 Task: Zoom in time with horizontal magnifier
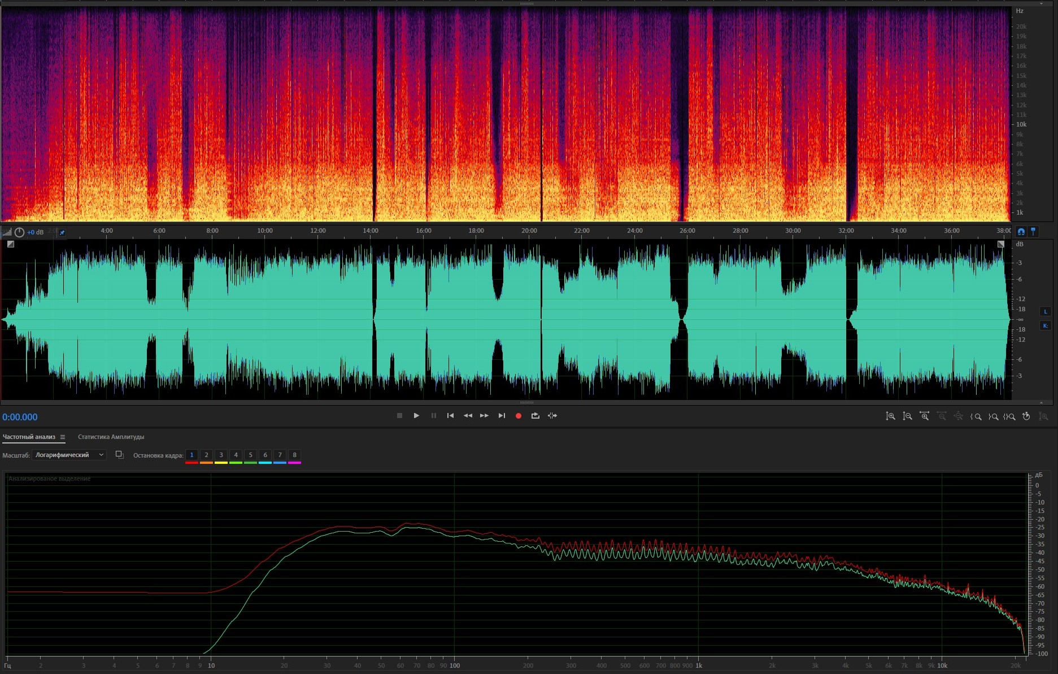924,416
